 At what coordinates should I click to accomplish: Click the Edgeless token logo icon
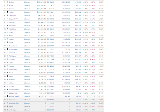pyautogui.click(x=8, y=59)
